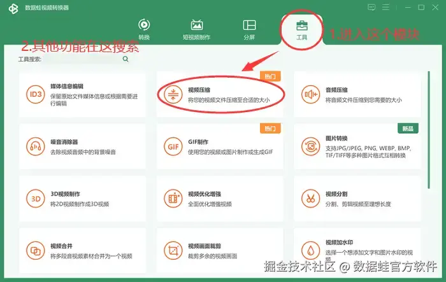Open the 分屏 split-screen tab

tap(249, 29)
